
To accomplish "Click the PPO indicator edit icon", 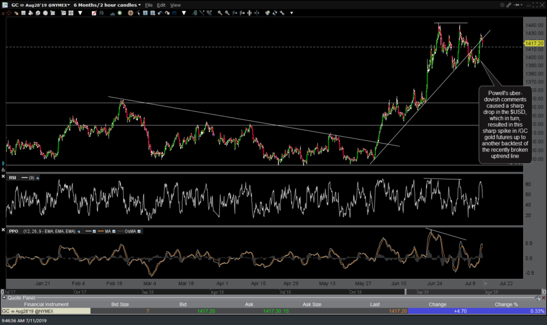I will click(x=79, y=231).
